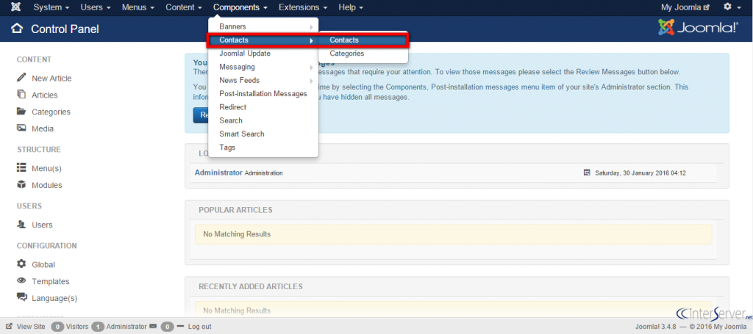Click the Visitors count badge
Viewport: 753px width, 334px height.
coord(57,327)
